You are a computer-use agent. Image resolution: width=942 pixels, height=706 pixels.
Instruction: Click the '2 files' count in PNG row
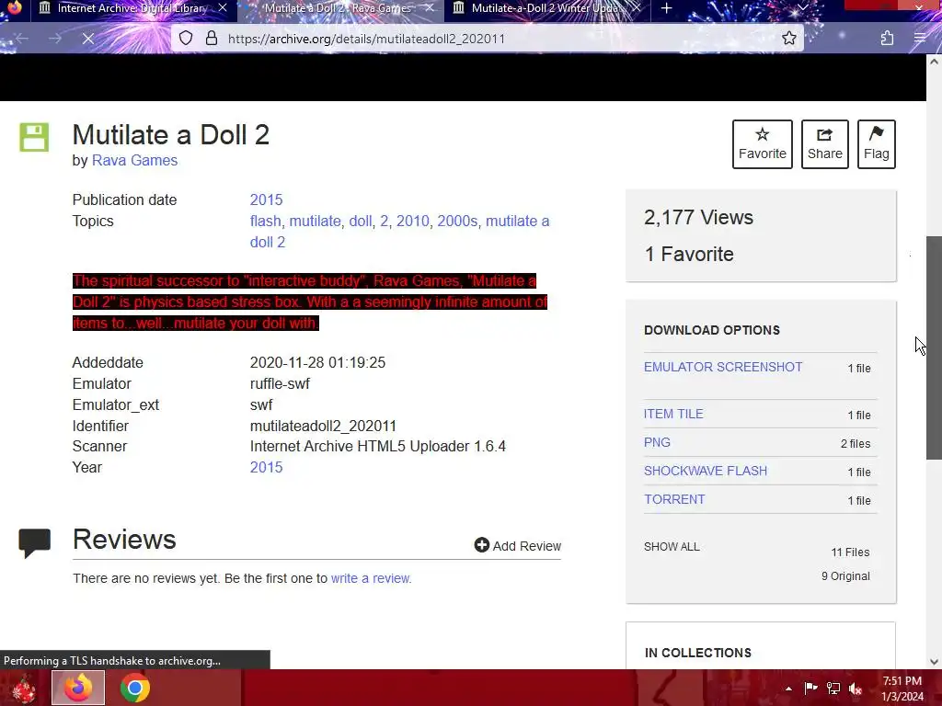(x=856, y=444)
